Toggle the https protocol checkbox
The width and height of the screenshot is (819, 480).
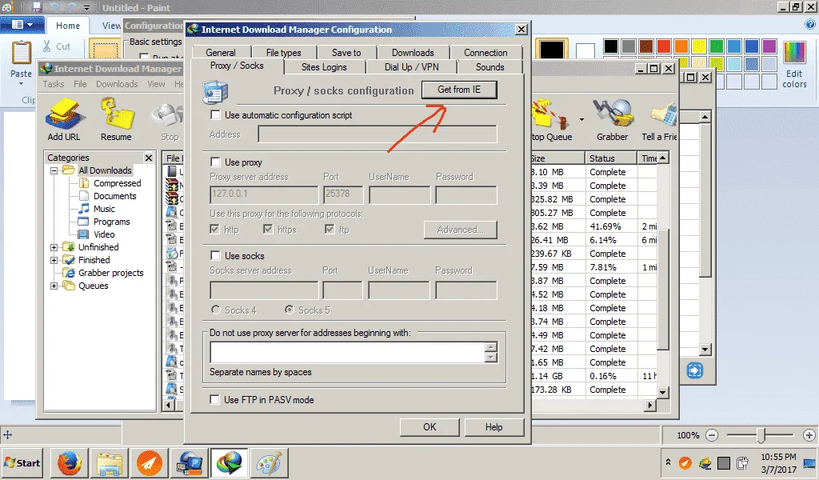pyautogui.click(x=268, y=230)
